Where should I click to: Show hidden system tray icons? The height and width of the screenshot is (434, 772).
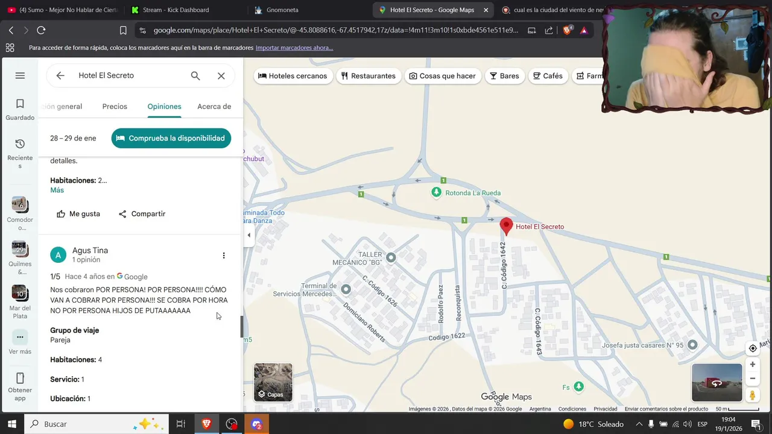coord(639,424)
